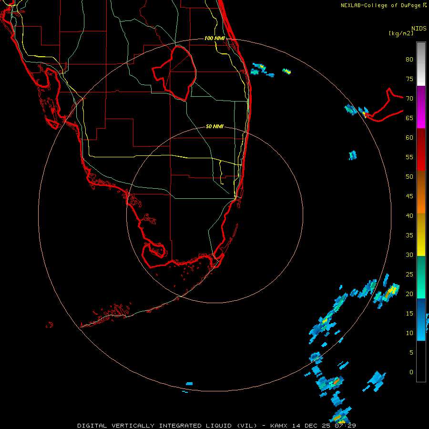Click the 14 DEC 25 date in the caption

[311, 426]
